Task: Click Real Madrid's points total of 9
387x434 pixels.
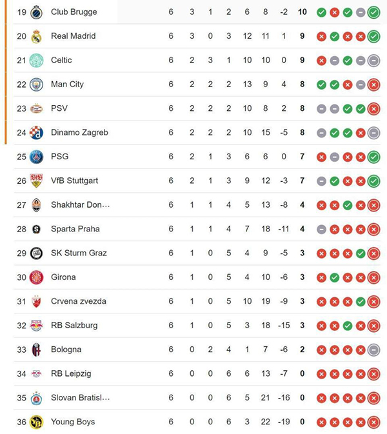Action: pos(302,36)
